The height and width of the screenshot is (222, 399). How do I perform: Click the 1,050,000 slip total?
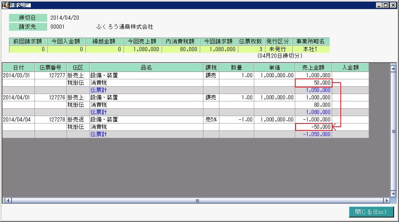click(x=313, y=90)
